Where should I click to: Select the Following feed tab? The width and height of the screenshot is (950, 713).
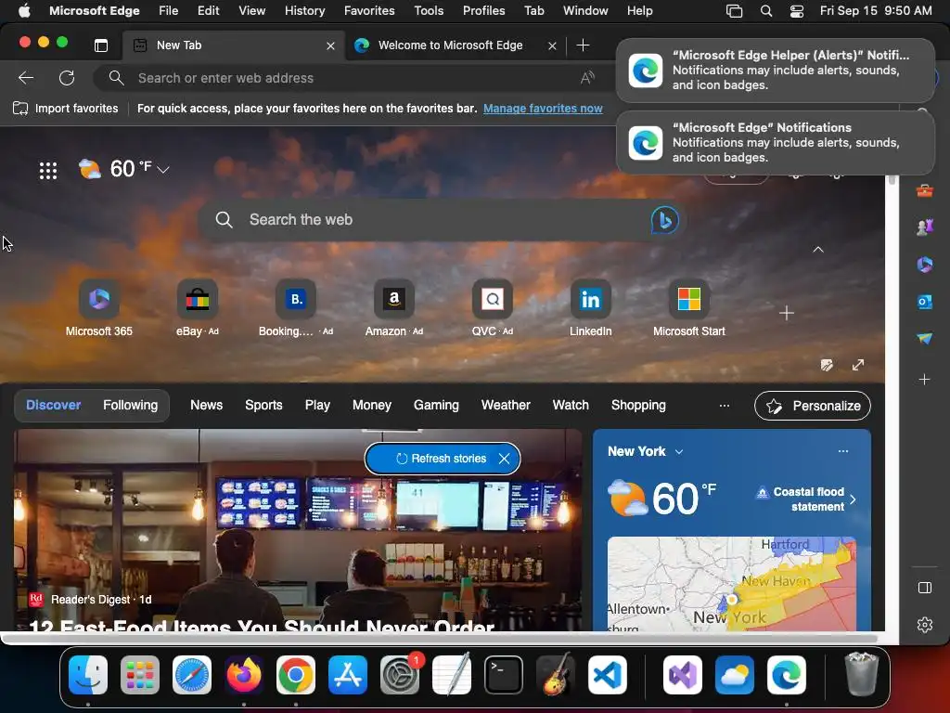pos(130,405)
